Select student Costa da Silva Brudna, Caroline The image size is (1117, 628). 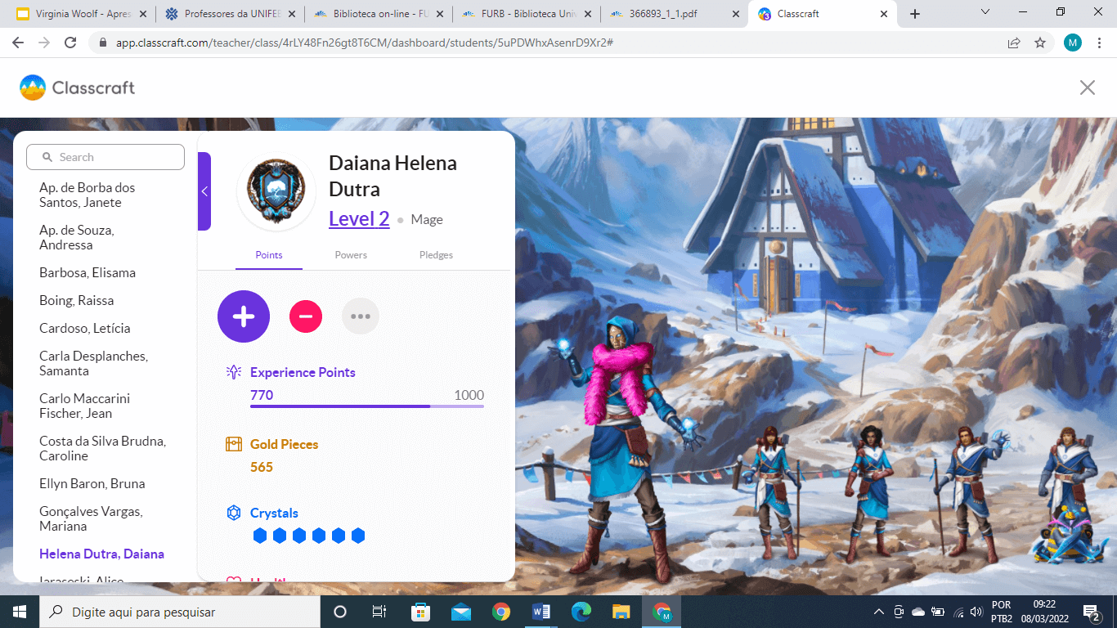(x=103, y=449)
